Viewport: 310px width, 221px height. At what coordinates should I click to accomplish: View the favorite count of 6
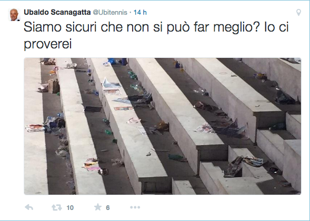[108, 207]
